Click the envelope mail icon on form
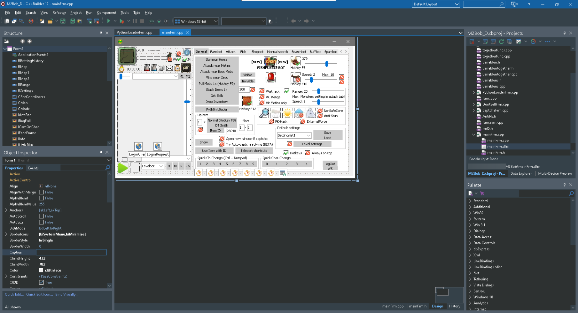 (169, 68)
